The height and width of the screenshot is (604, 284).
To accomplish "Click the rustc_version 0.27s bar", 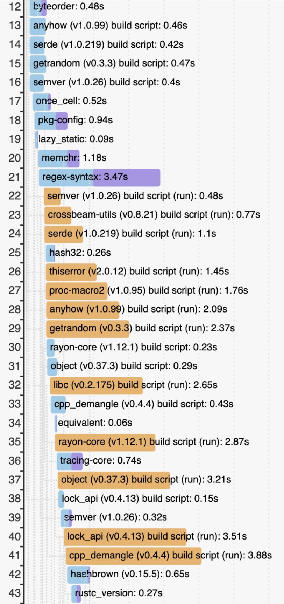I will 76,593.
